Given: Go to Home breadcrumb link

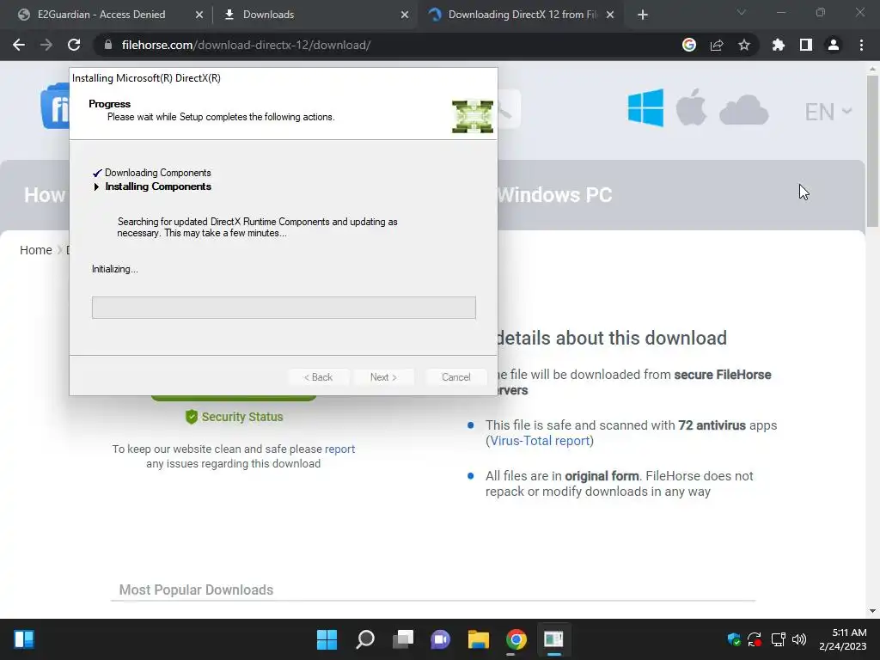Looking at the screenshot, I should [36, 250].
